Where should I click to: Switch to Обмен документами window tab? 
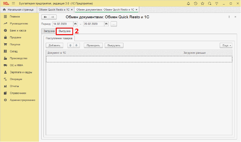click(105, 10)
